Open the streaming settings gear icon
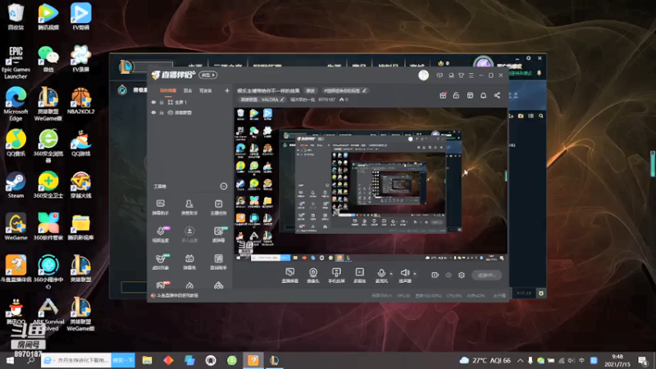Viewport: 656px width, 369px height. (x=462, y=275)
